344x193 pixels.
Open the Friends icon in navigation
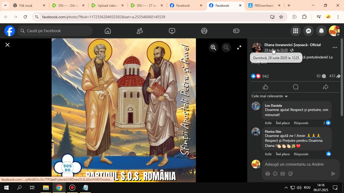pyautogui.click(x=140, y=31)
